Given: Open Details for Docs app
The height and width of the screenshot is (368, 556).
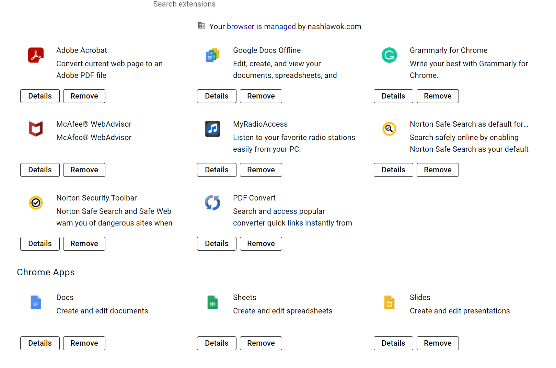Looking at the screenshot, I should tap(40, 343).
